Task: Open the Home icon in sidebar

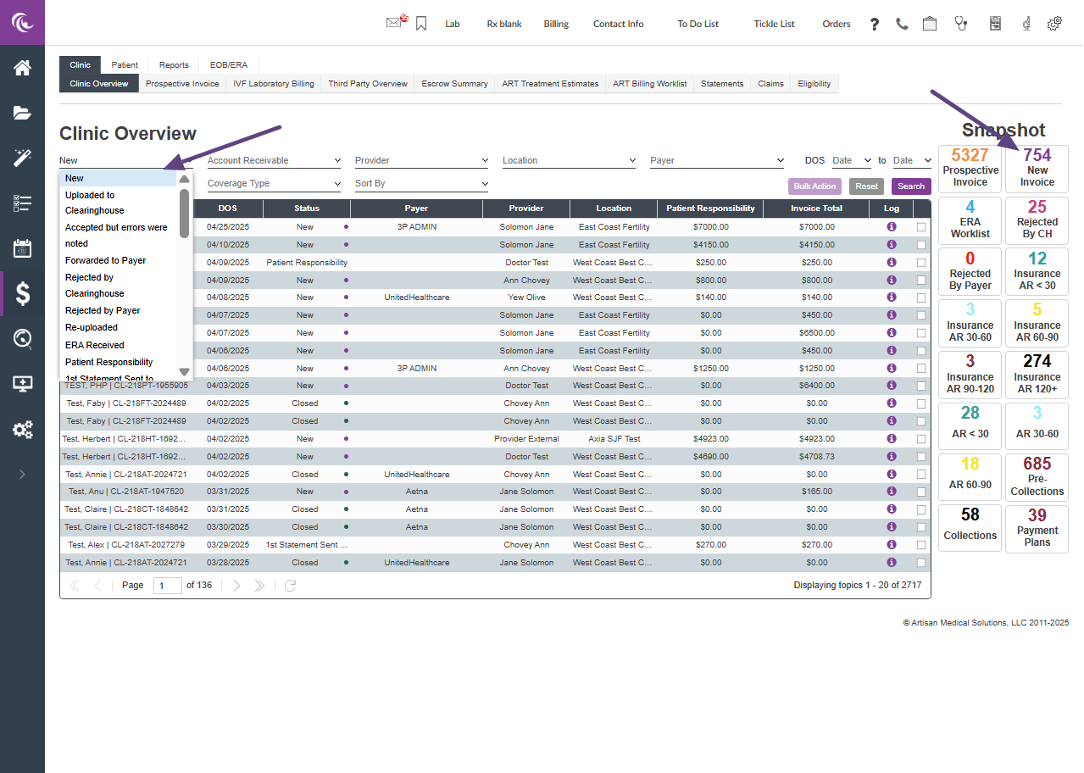Action: (x=22, y=68)
